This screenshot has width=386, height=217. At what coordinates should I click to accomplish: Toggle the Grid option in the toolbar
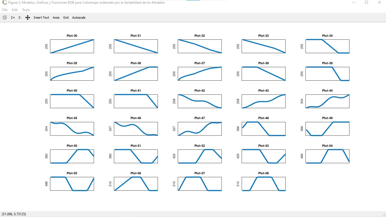[x=66, y=18]
